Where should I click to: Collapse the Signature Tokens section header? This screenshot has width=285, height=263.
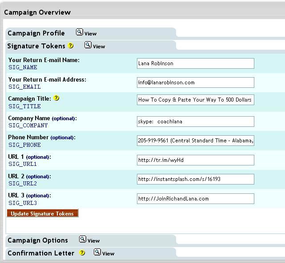36,46
